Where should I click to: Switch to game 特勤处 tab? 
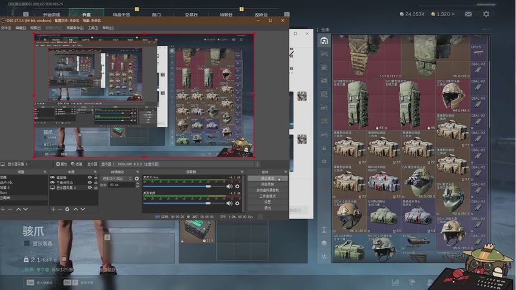point(226,14)
